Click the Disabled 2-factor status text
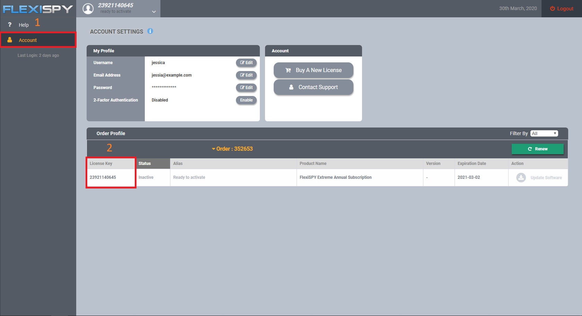This screenshot has width=582, height=316. [160, 100]
